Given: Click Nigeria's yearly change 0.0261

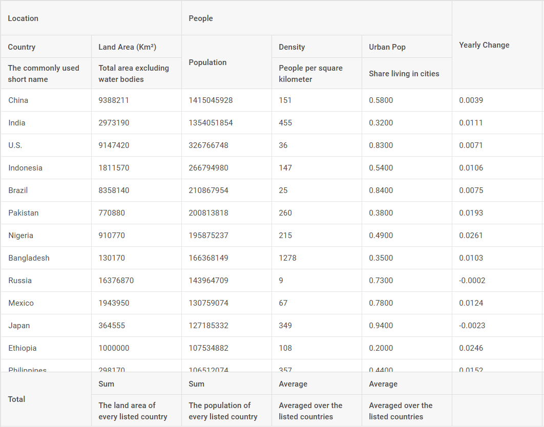Looking at the screenshot, I should point(498,236).
